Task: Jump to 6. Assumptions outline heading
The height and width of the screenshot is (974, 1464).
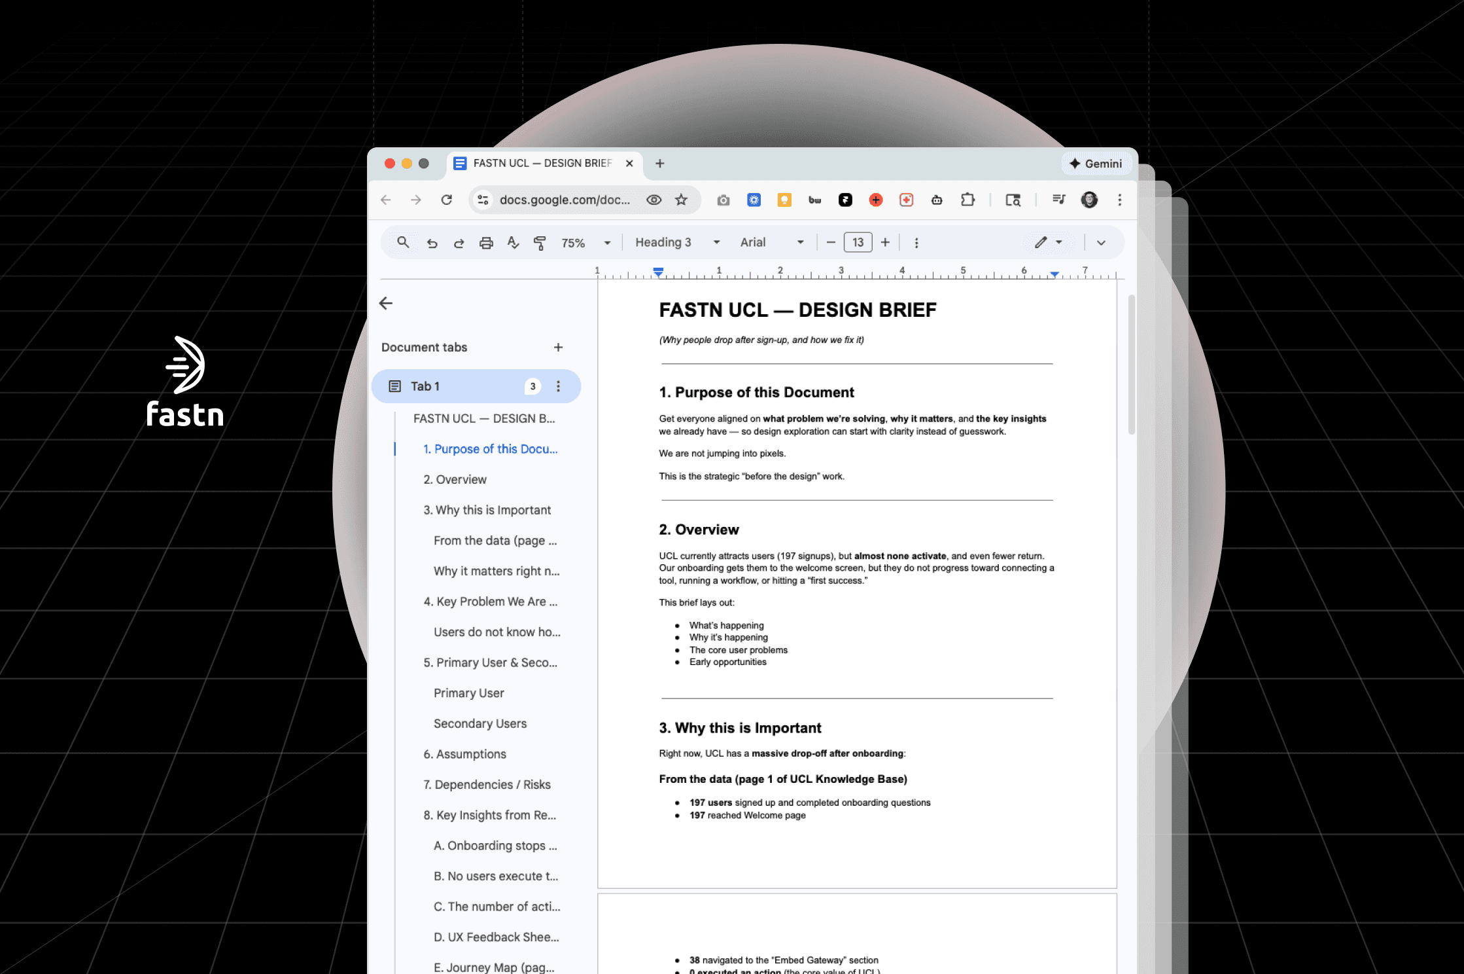Action: coord(464,754)
